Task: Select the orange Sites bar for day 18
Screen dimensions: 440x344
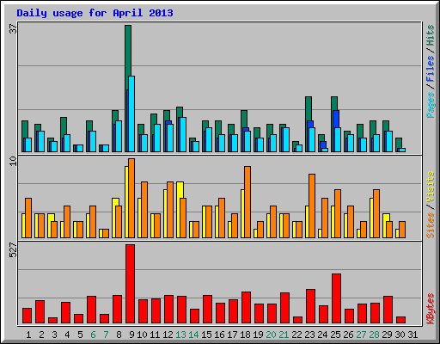Action: coord(247,202)
